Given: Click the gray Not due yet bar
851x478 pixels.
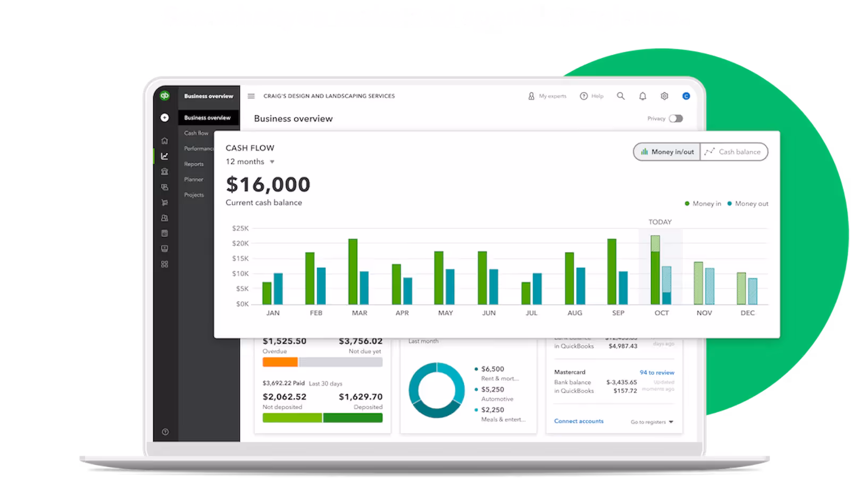Looking at the screenshot, I should 340,362.
